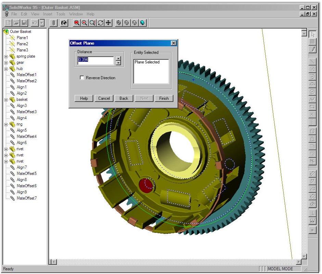
Task: Select the Pan view tool
Action: (x=109, y=23)
